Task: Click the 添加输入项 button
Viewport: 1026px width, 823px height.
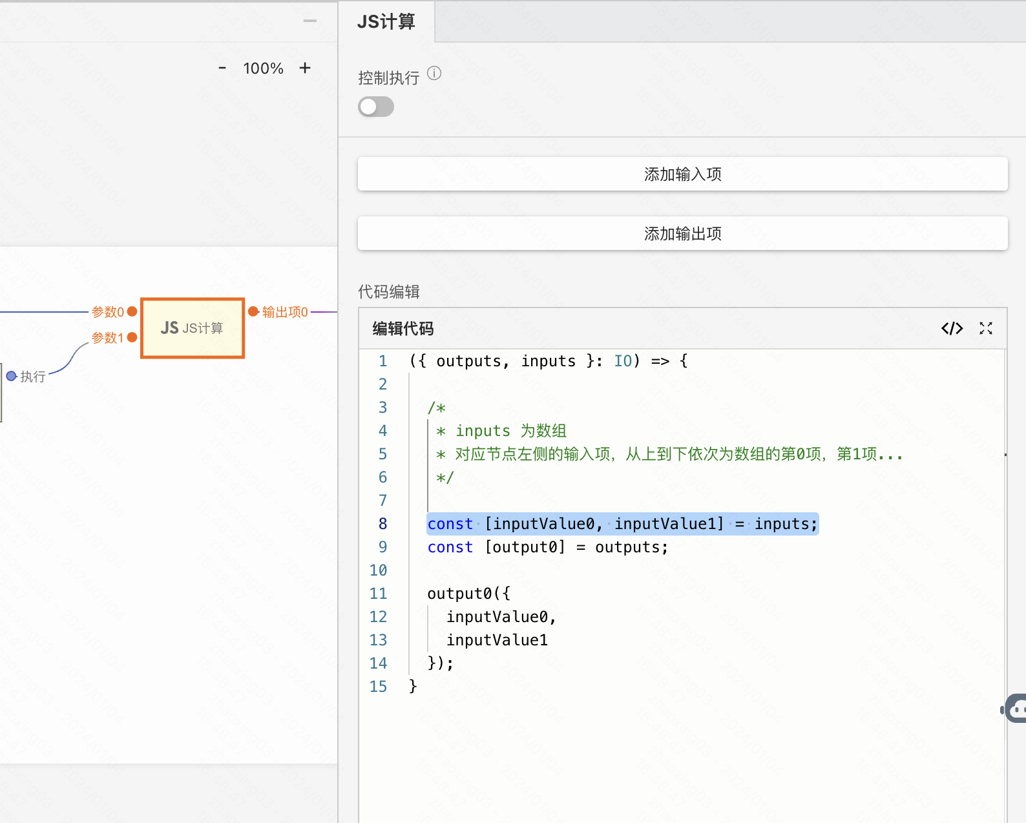Action: coord(682,174)
